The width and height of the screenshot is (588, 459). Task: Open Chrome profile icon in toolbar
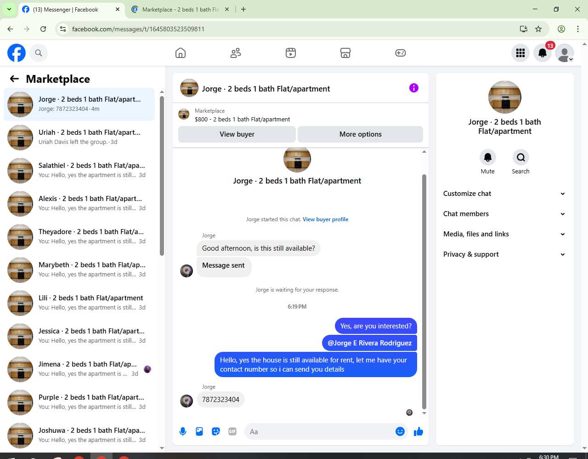click(561, 29)
